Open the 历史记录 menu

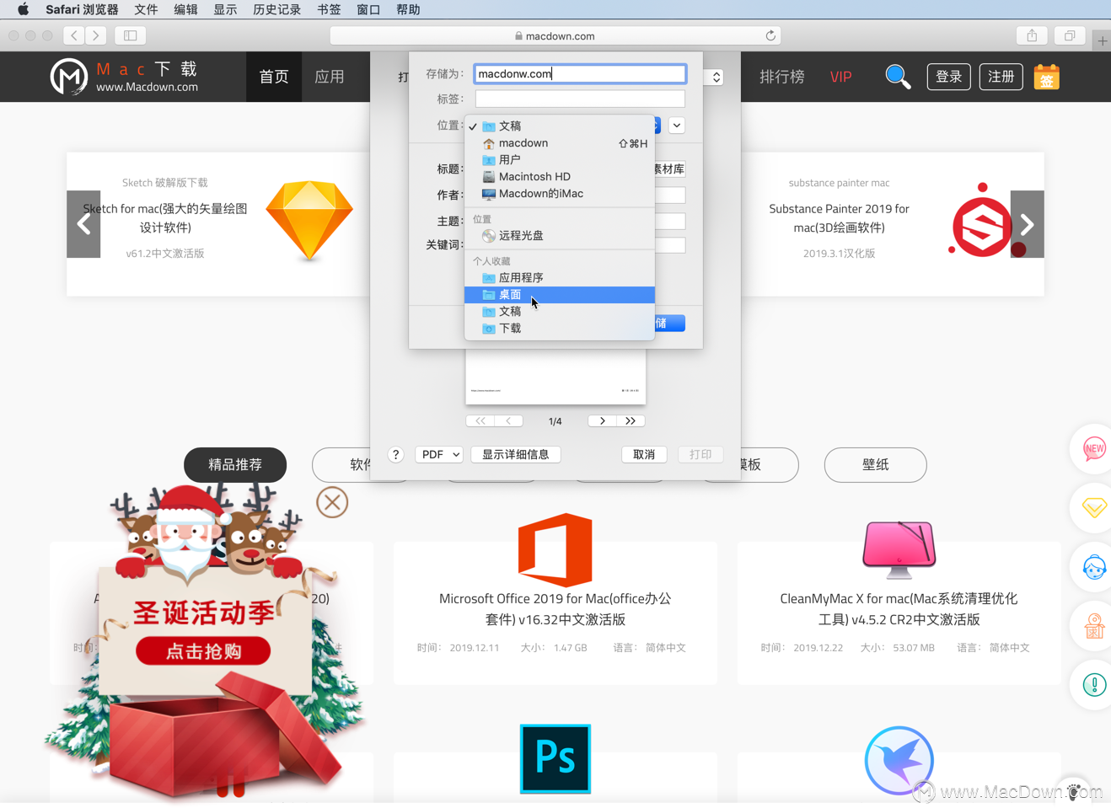(276, 9)
